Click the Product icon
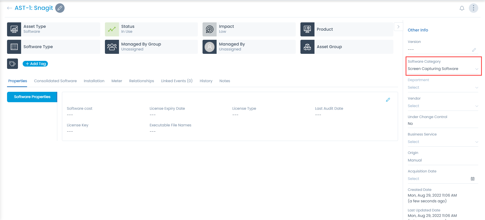485x220 pixels. (307, 29)
